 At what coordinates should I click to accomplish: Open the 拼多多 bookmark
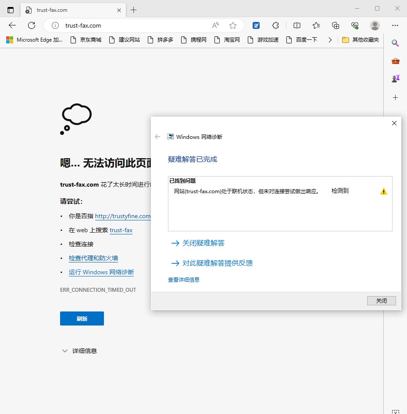pos(161,39)
